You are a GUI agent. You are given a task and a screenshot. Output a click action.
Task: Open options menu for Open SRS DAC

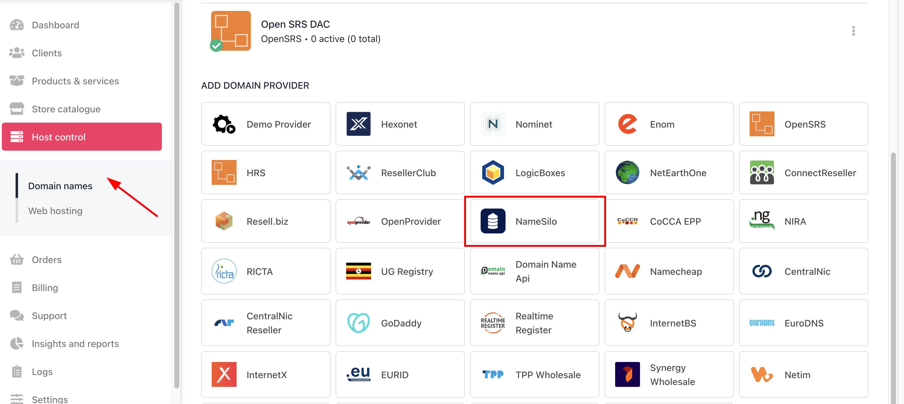[853, 31]
